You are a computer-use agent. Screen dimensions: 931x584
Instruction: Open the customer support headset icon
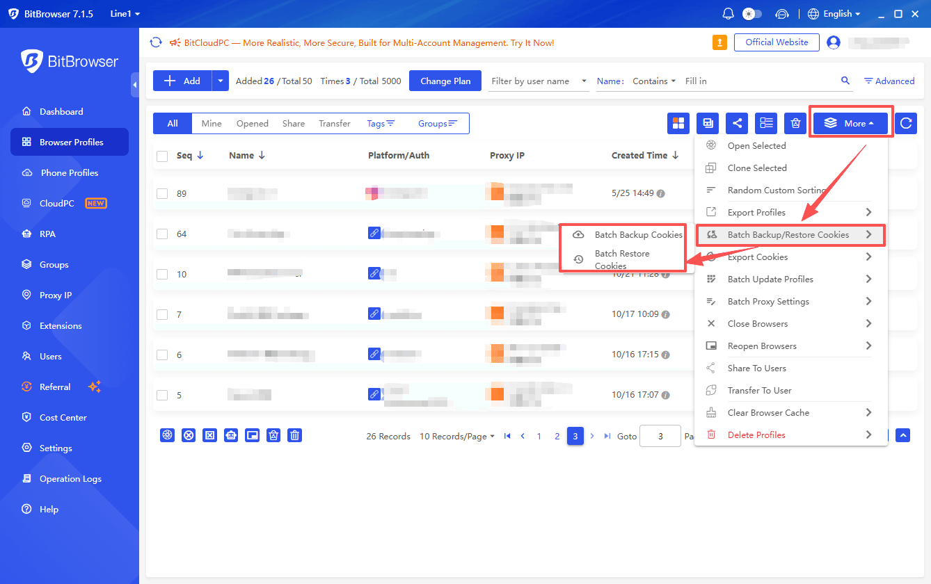(x=782, y=14)
